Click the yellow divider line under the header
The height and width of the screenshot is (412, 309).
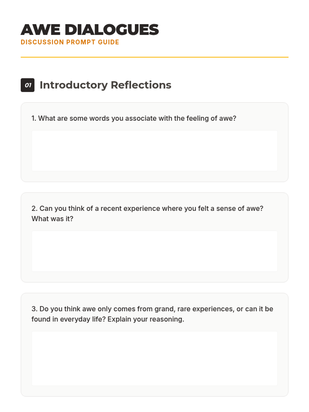154,57
